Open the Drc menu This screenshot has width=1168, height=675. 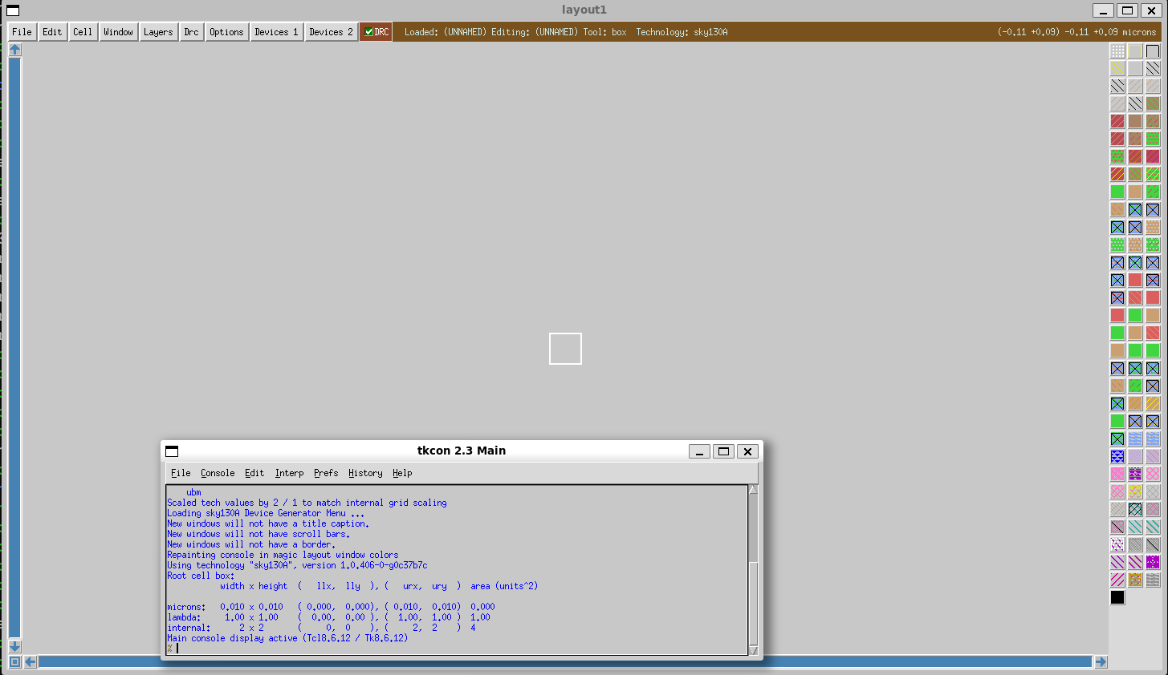(x=191, y=32)
